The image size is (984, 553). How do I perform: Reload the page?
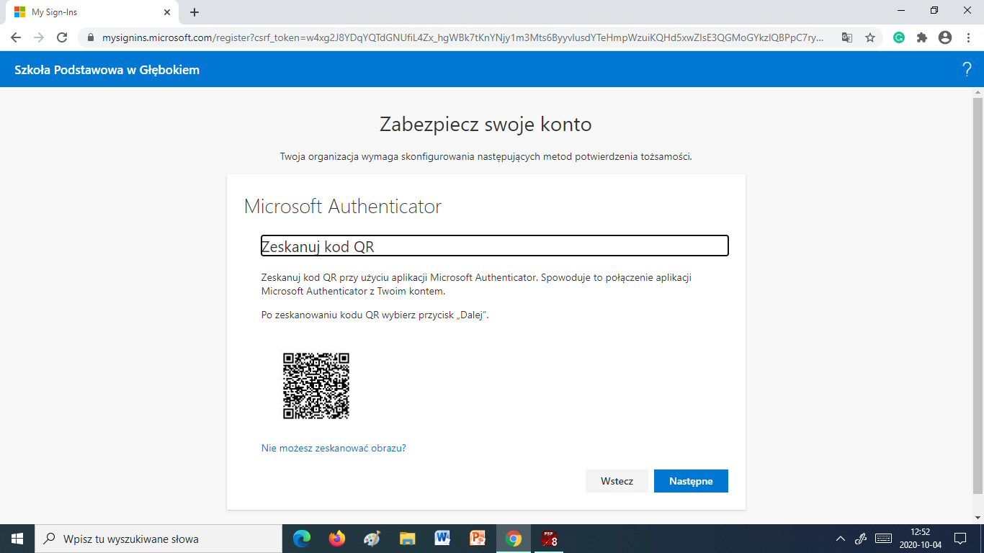[62, 37]
